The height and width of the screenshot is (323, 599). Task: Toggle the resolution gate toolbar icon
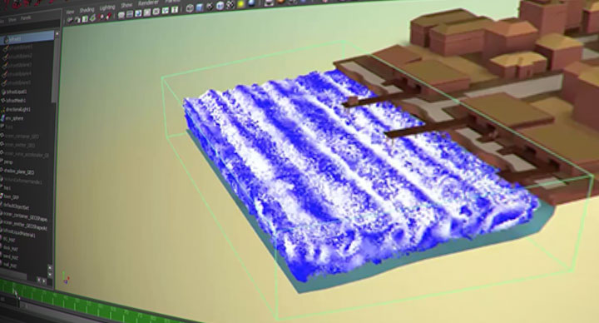click(138, 13)
